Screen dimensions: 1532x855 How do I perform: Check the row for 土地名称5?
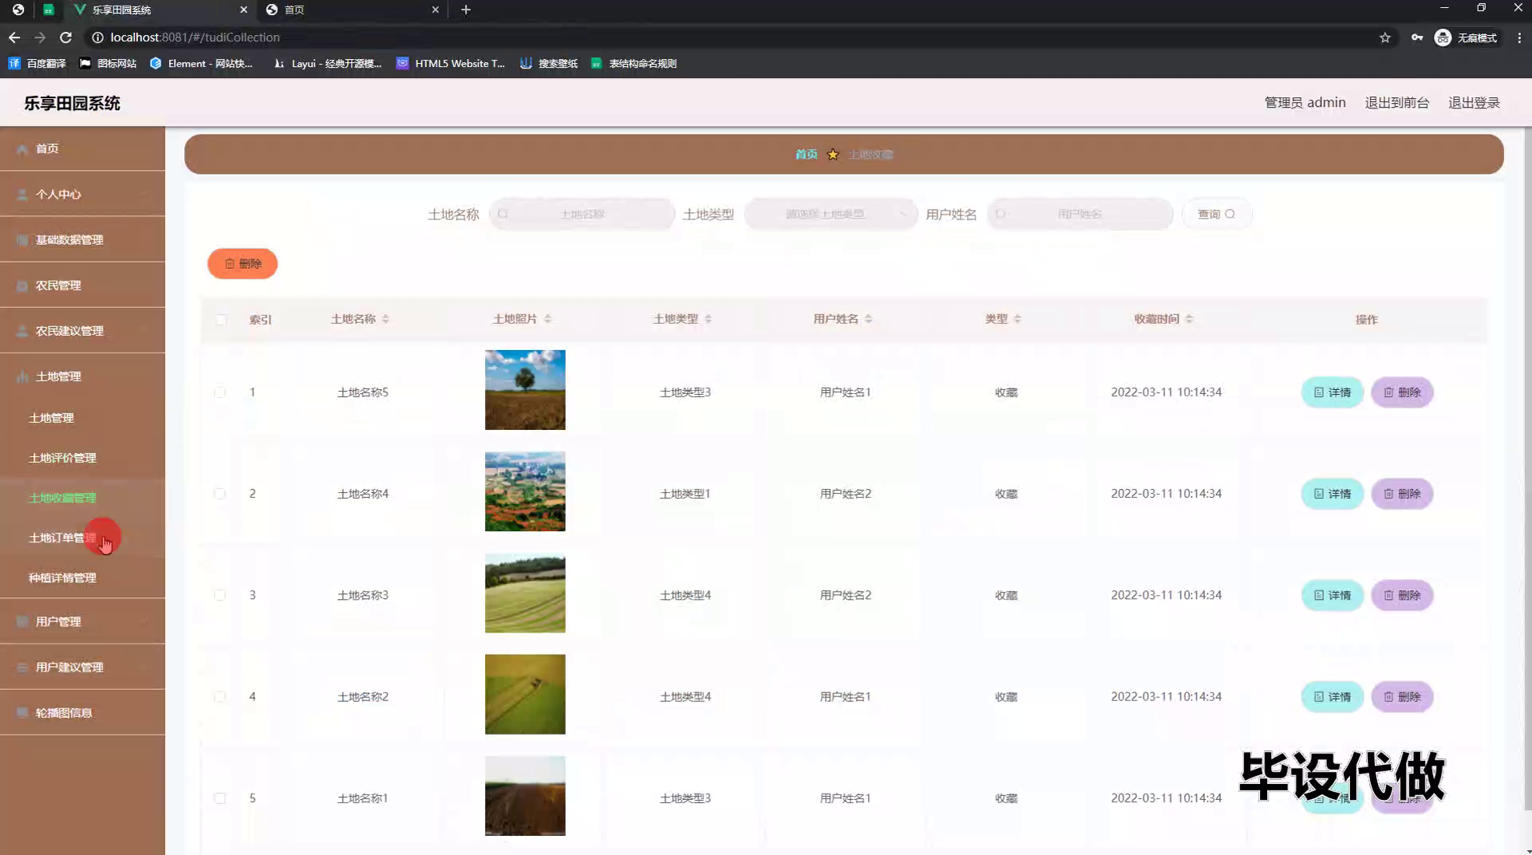click(x=220, y=392)
